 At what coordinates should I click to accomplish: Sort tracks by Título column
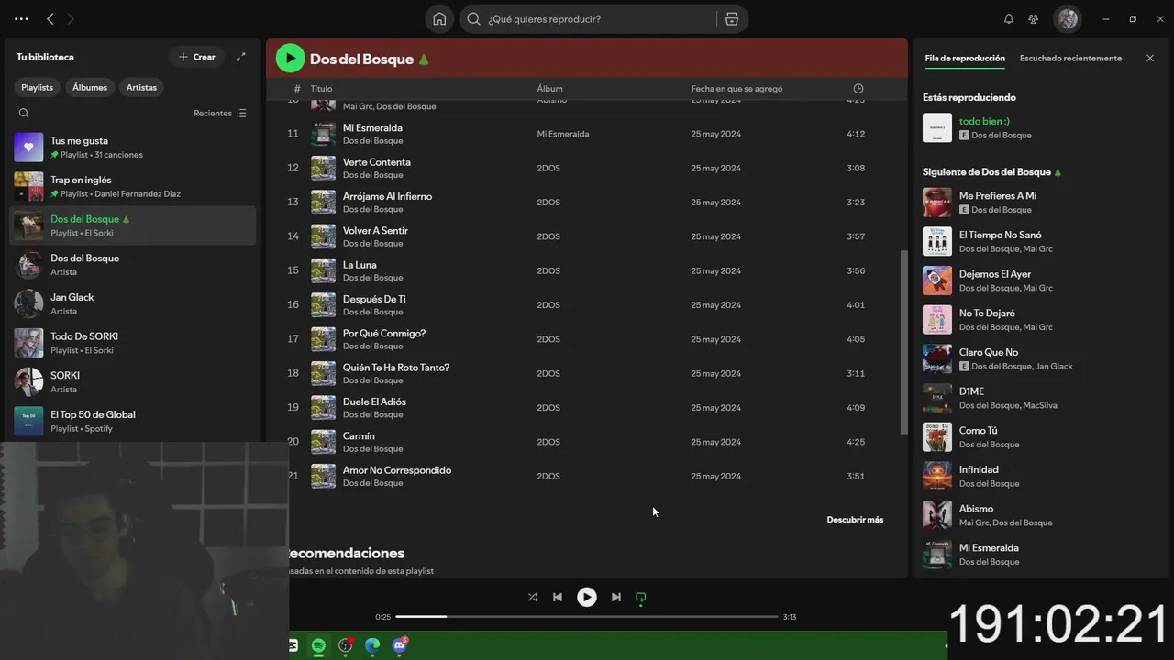[x=321, y=89]
